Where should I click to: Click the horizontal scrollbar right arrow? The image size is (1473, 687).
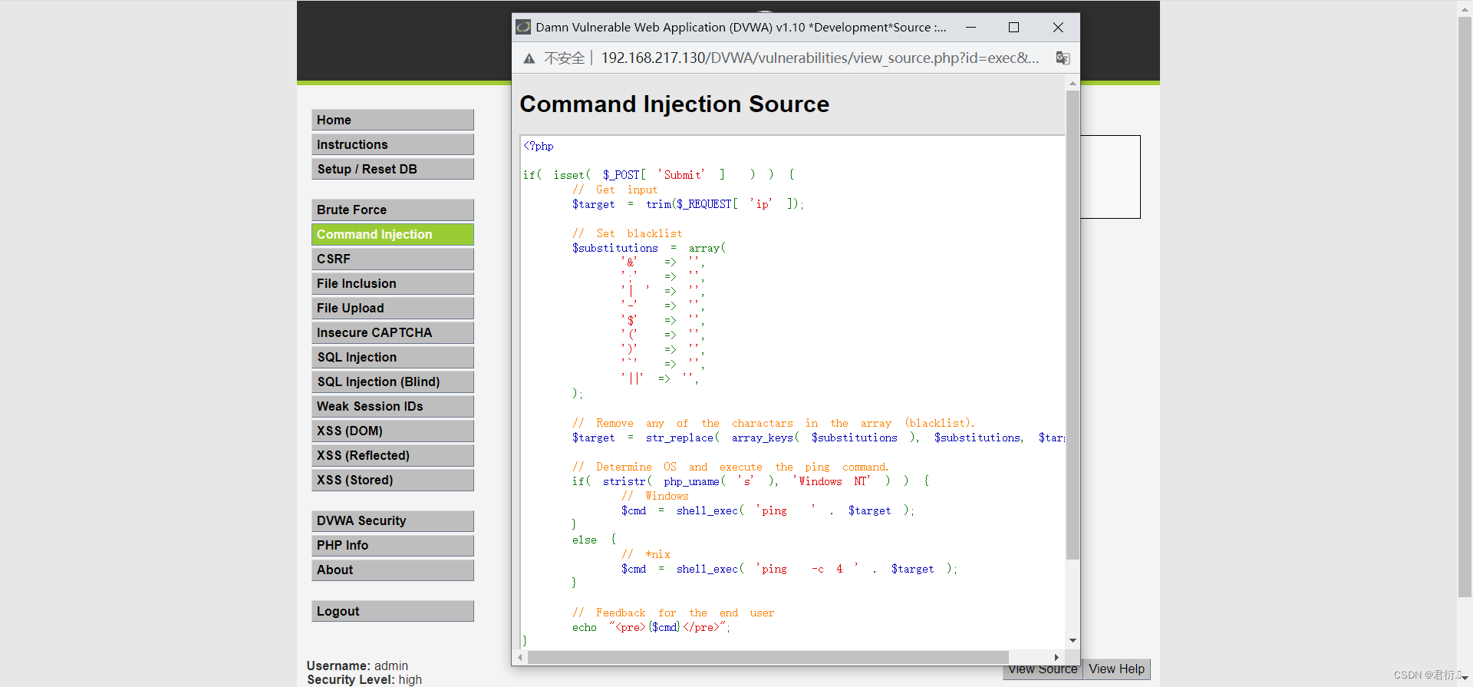pos(1057,657)
